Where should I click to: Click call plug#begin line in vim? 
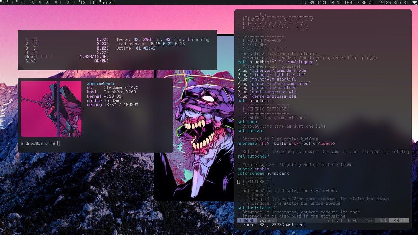click(278, 62)
